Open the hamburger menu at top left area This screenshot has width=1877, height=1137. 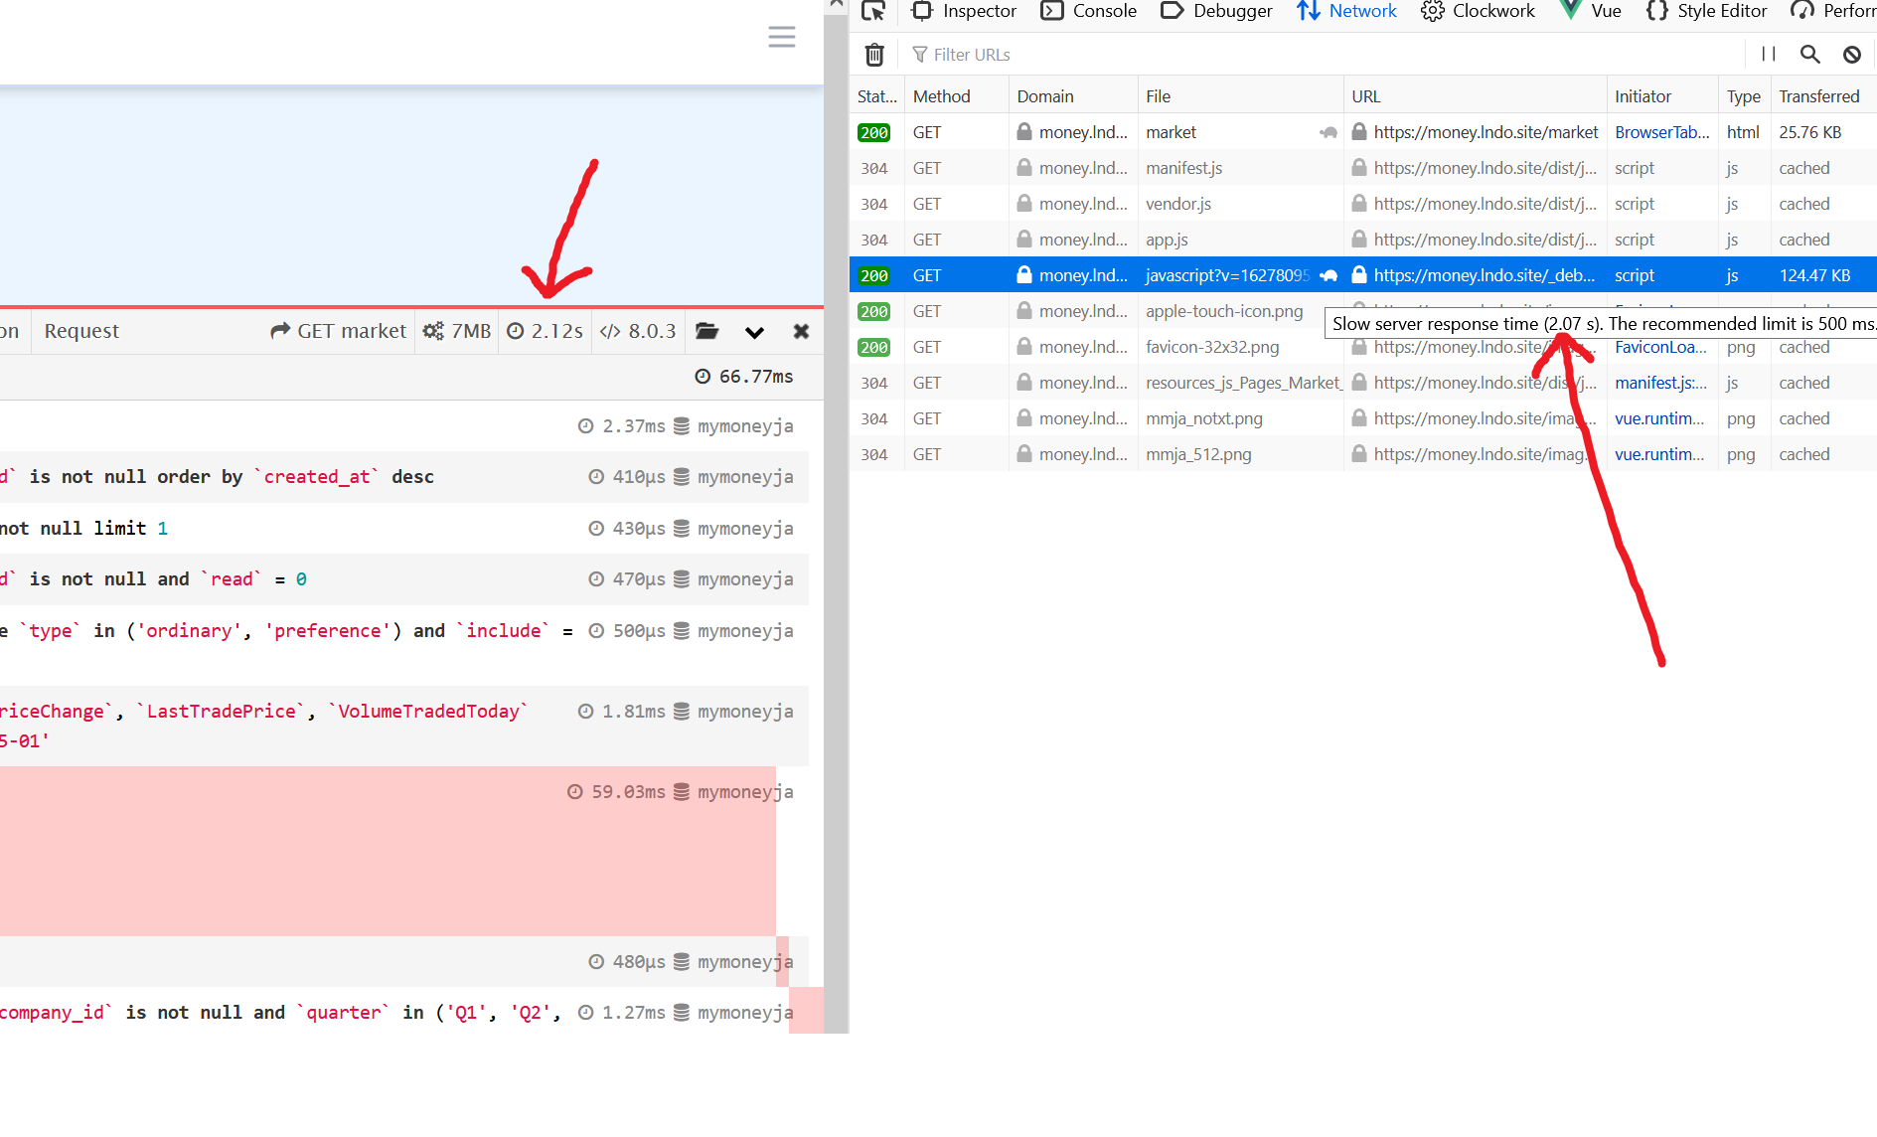[782, 36]
